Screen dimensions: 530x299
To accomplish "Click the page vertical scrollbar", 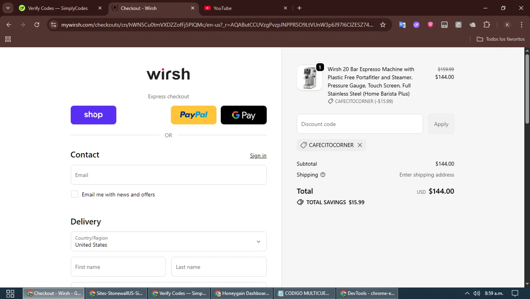I will pyautogui.click(x=527, y=88).
